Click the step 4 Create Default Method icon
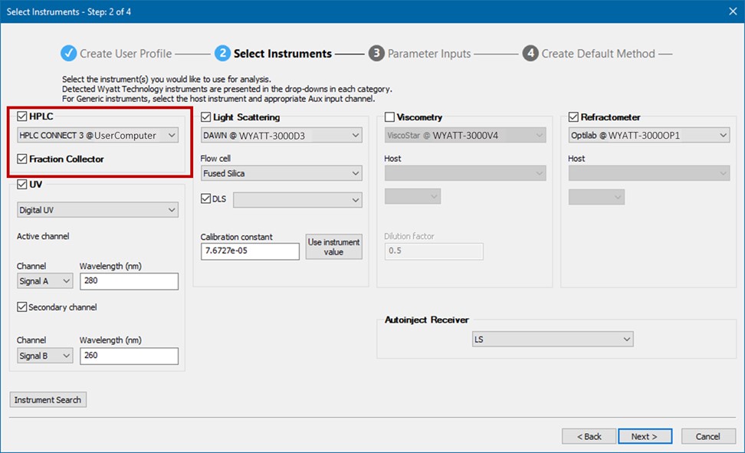745x453 pixels. pos(530,53)
